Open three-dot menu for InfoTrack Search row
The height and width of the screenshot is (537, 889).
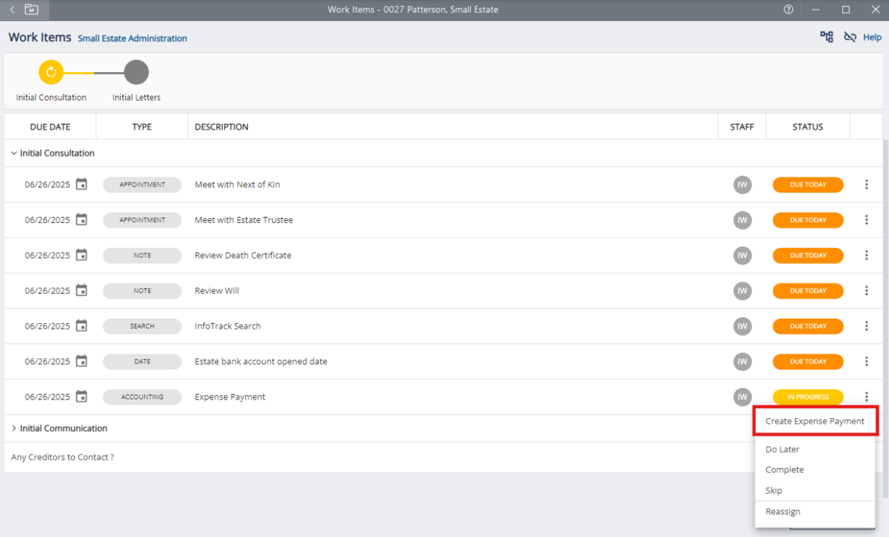[x=866, y=326]
